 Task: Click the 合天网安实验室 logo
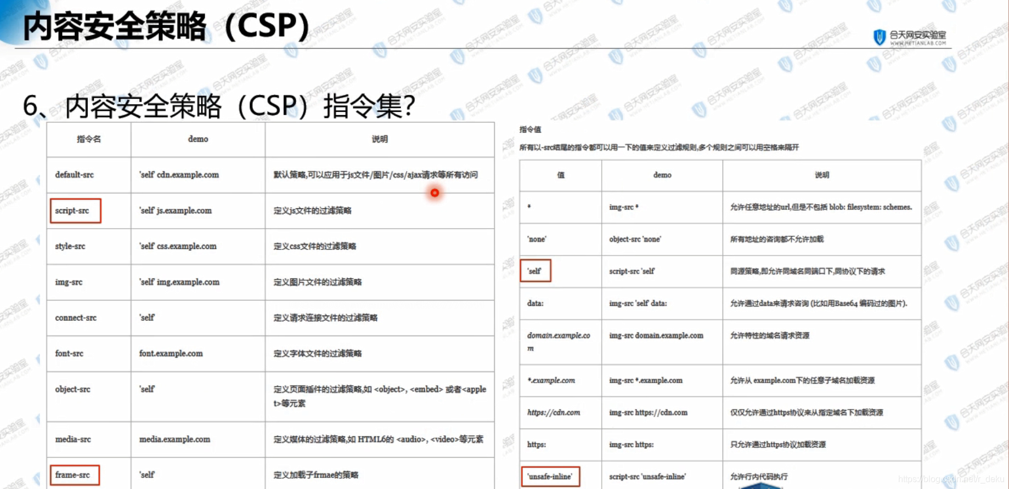910,37
